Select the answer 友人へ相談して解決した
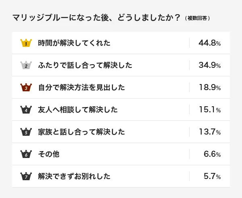242x198 pixels. coord(78,110)
